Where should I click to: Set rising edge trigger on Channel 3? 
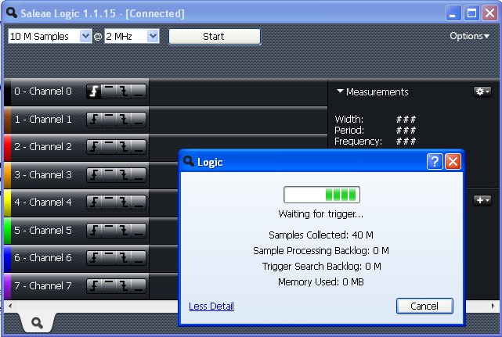coord(94,175)
